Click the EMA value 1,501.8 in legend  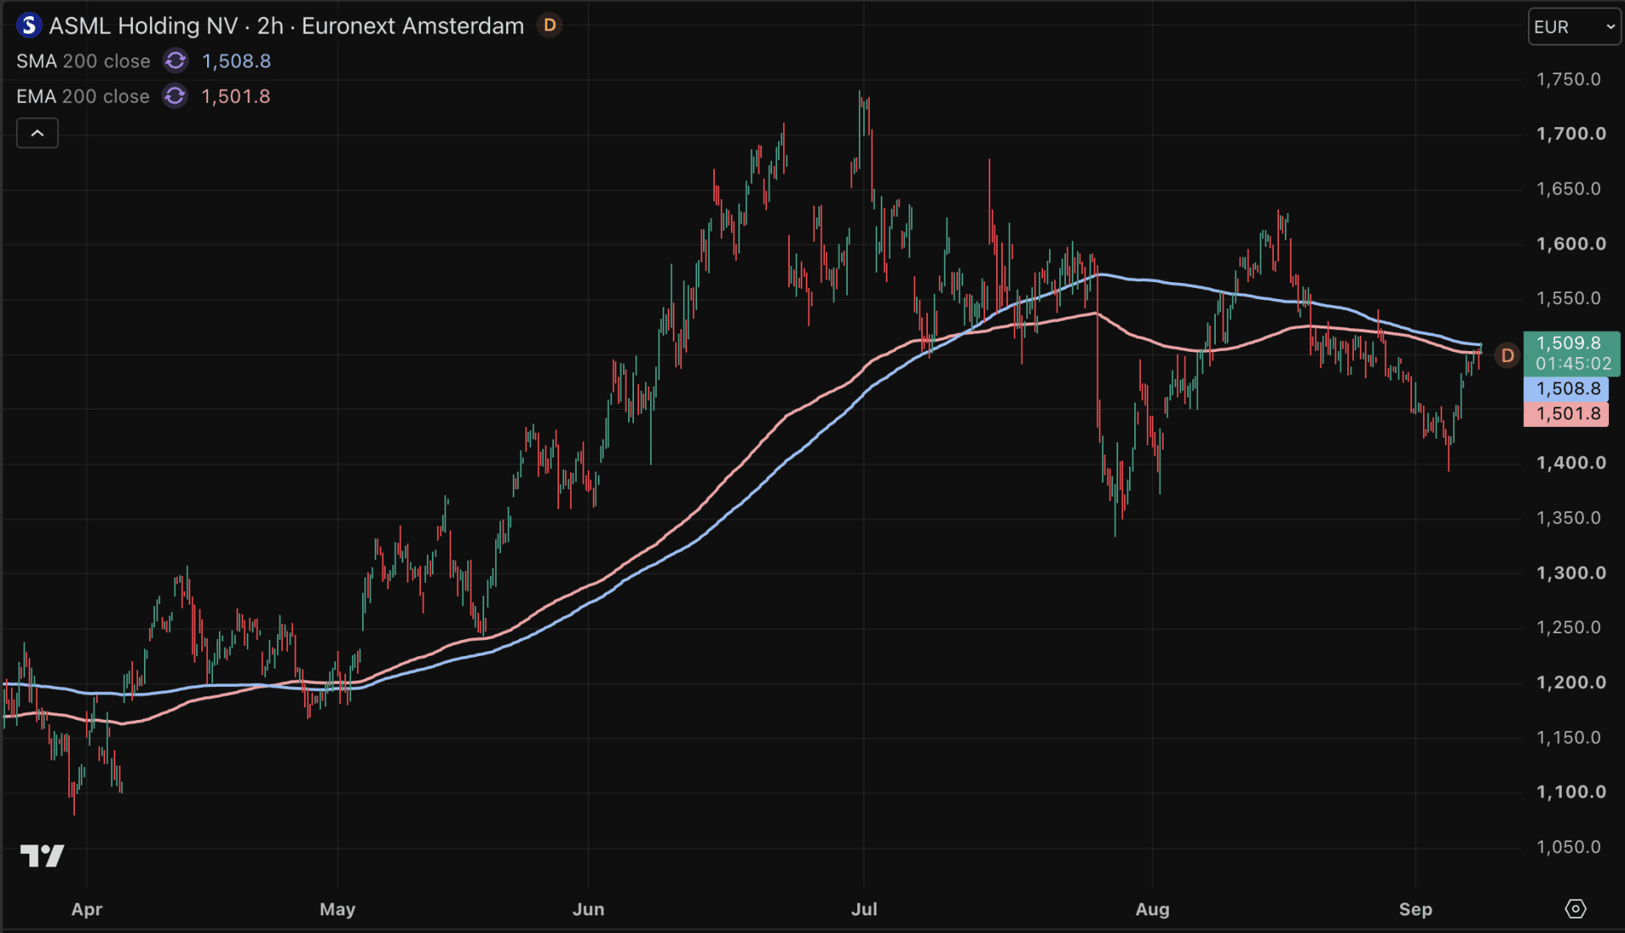(236, 97)
